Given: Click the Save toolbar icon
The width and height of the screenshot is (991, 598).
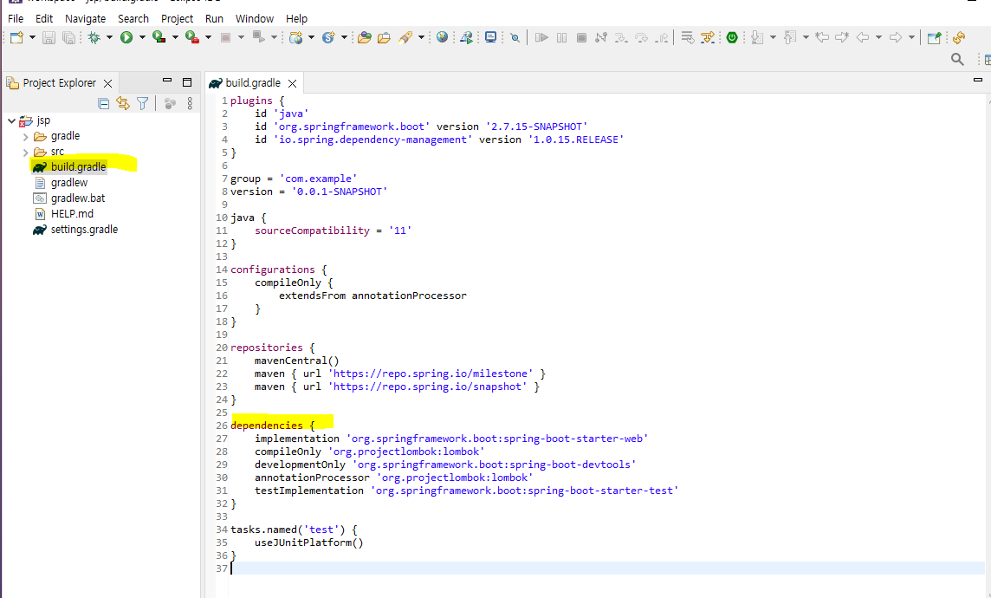Looking at the screenshot, I should (x=49, y=38).
